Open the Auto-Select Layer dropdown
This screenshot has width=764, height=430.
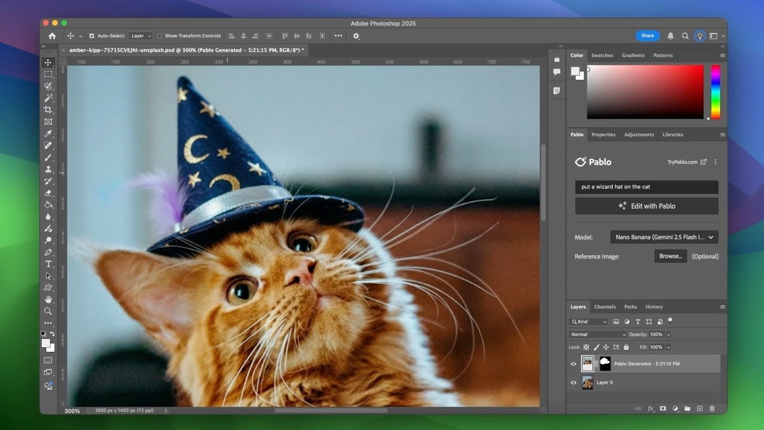(140, 35)
